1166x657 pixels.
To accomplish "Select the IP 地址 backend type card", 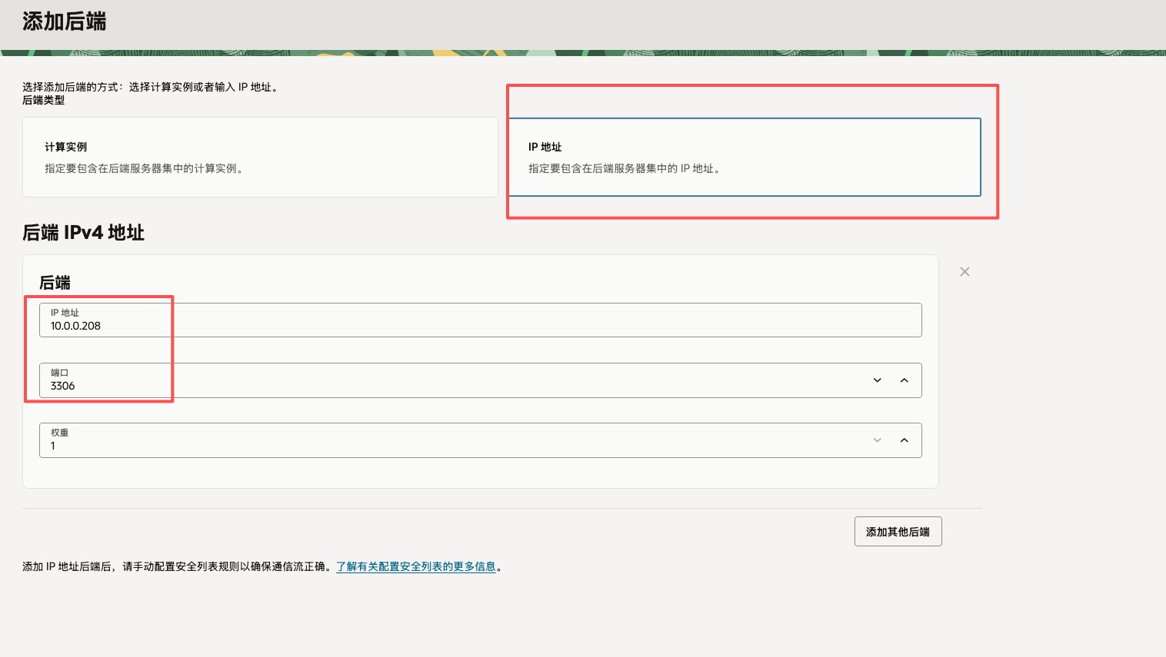I will tap(744, 158).
